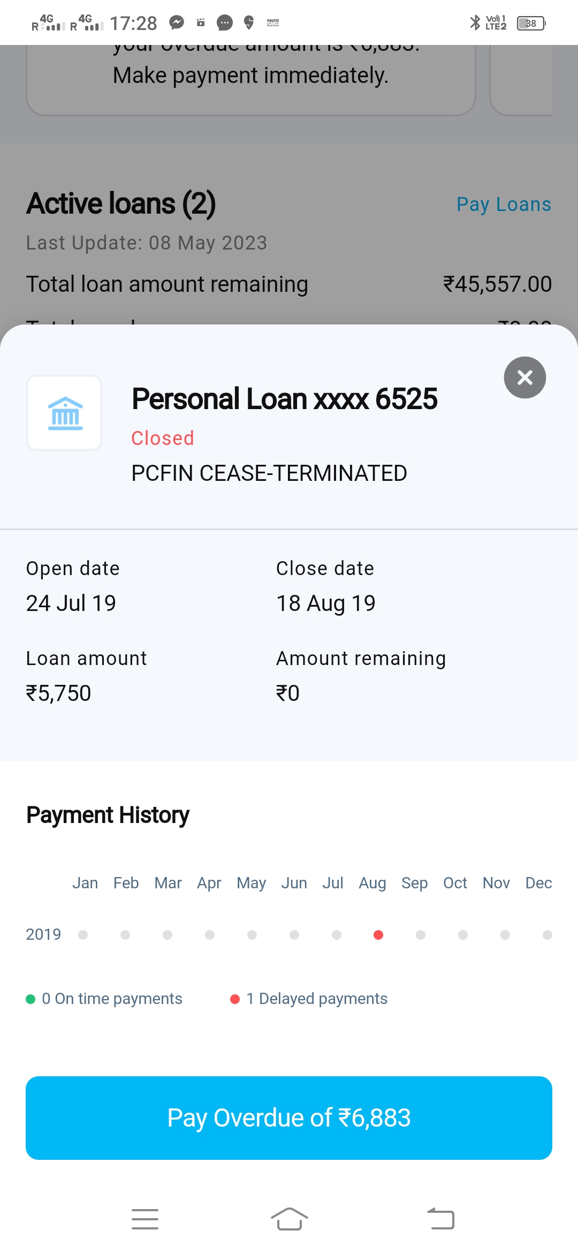Open the Pay Loans link
The height and width of the screenshot is (1253, 578).
[504, 204]
